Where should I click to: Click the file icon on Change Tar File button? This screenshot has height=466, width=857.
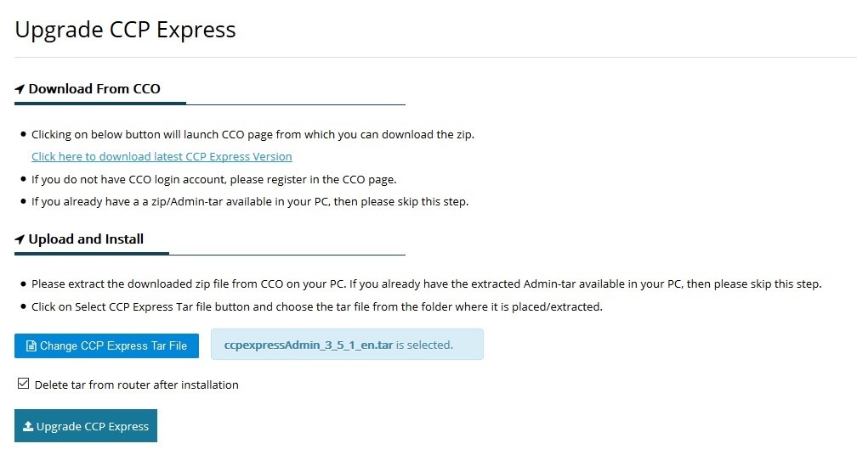click(x=31, y=346)
